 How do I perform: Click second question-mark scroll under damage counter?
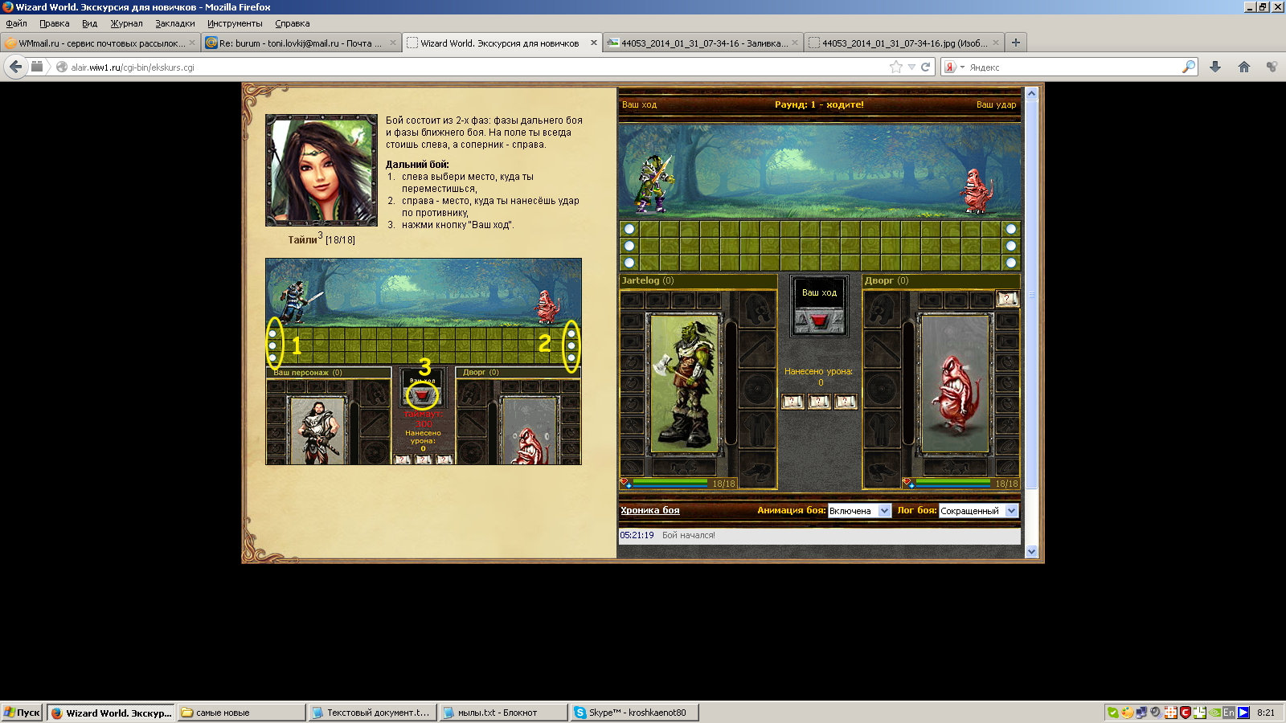tap(819, 402)
